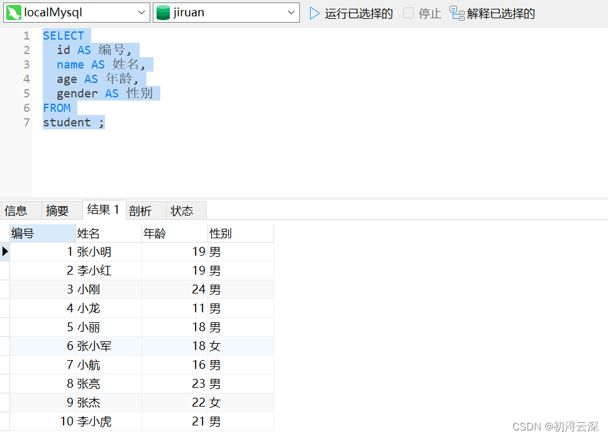Click the 'age AS 年龄' line
This screenshot has height=438, width=608.
97,79
